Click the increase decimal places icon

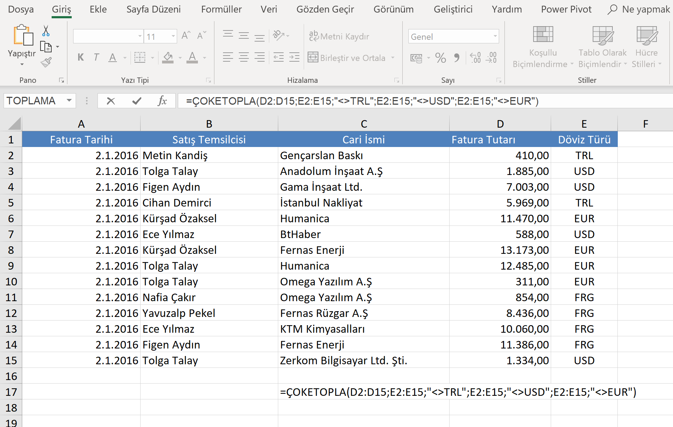tap(476, 58)
